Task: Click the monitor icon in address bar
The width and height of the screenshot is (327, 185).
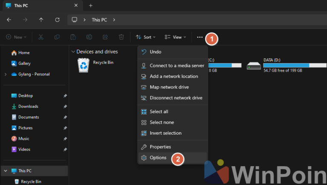Action: 75,20
